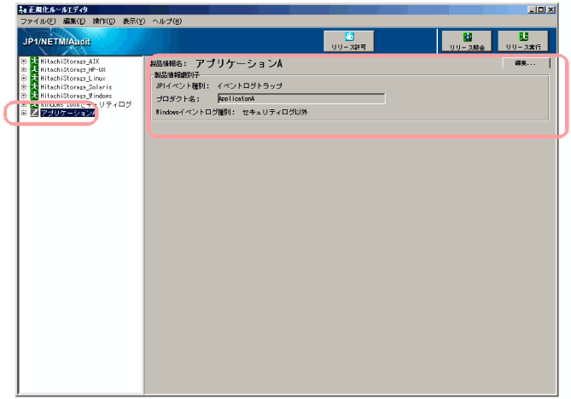Minimize the 正規化ルールエディタ window
Image resolution: width=571 pixels, height=399 pixels.
[x=532, y=10]
